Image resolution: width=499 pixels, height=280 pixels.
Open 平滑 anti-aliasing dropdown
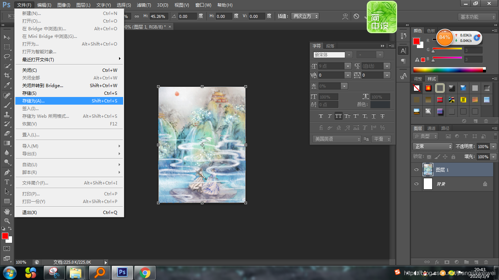pyautogui.click(x=381, y=139)
